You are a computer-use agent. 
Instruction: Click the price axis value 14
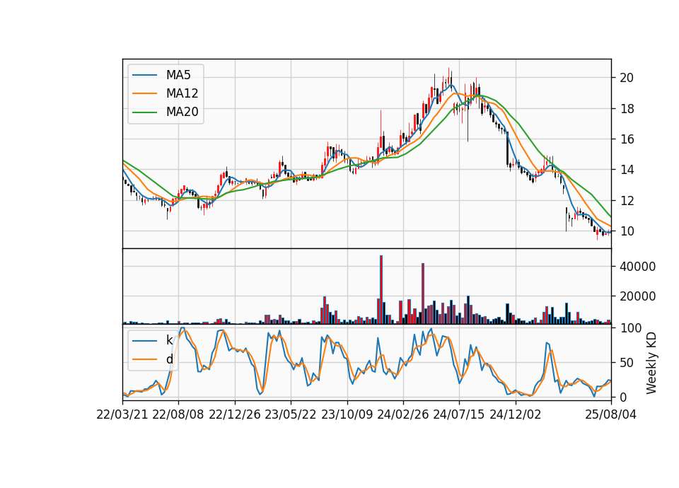pos(627,170)
